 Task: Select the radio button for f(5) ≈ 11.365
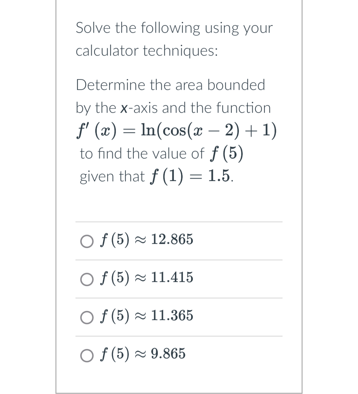point(87,317)
